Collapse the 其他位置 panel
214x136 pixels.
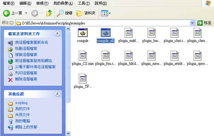pyautogui.click(x=57, y=94)
